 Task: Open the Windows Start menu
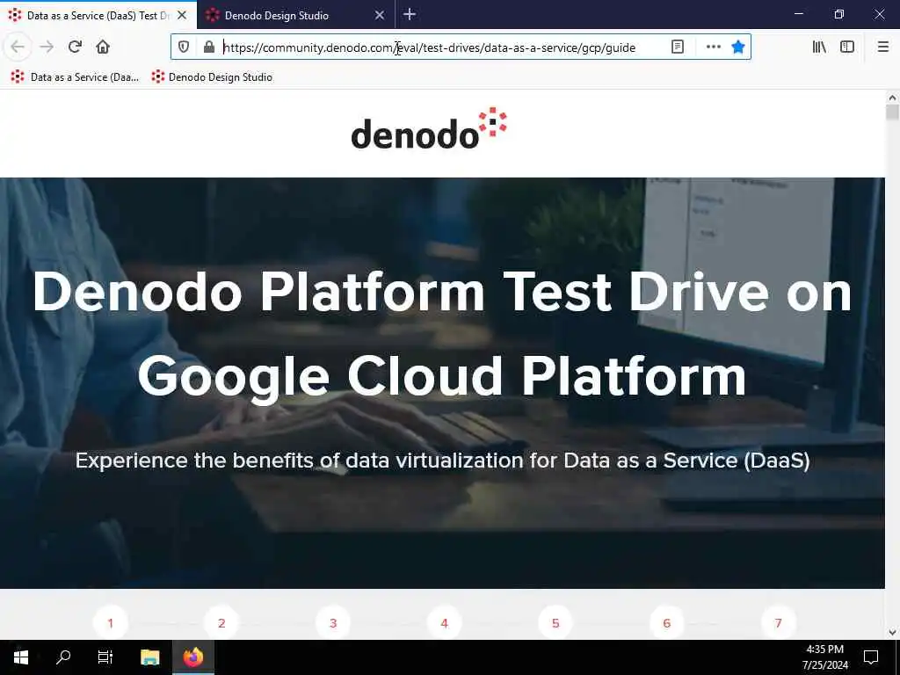tap(21, 657)
